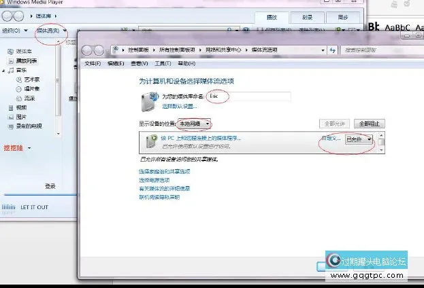Click the 媒体库 breadcrumb in Media Player
Viewport: 424px width, 288px height.
pos(44,16)
